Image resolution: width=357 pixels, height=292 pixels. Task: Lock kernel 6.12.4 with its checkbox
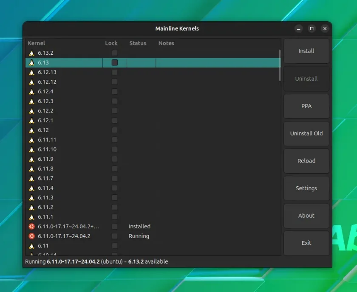[x=115, y=91]
